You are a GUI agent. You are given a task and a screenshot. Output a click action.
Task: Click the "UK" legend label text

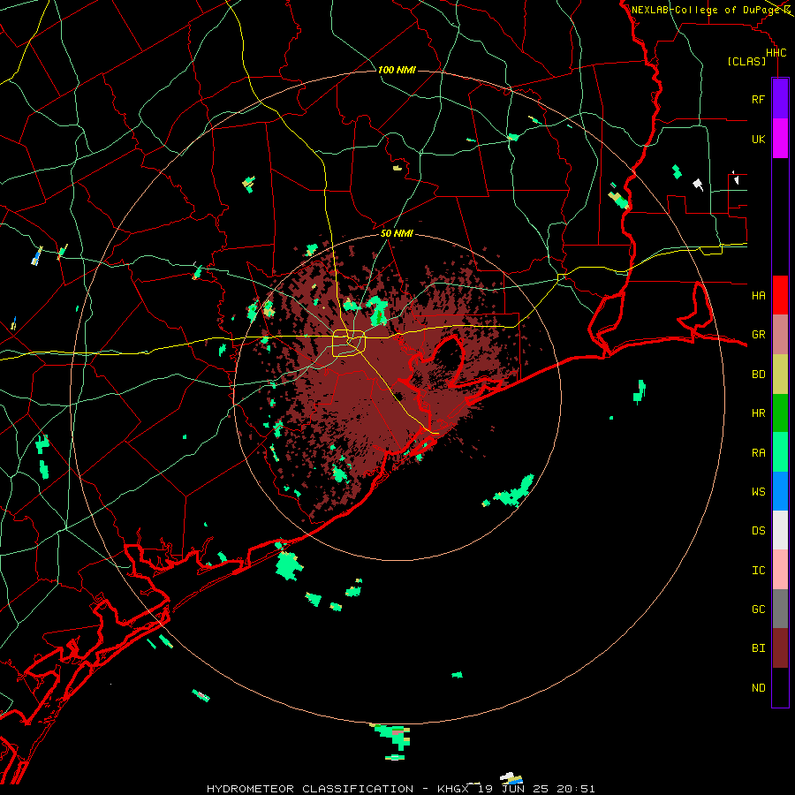click(x=758, y=139)
